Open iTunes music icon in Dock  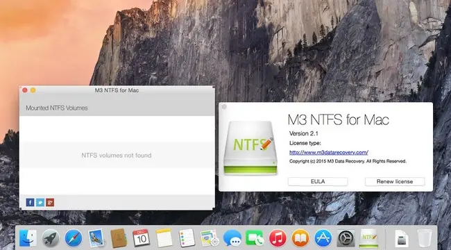(x=278, y=238)
